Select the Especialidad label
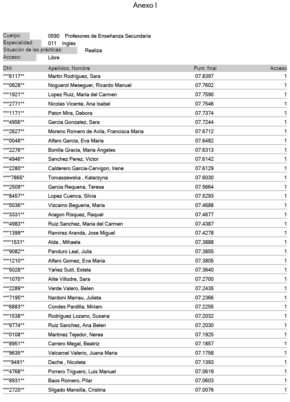The image size is (290, 402). [x=18, y=43]
